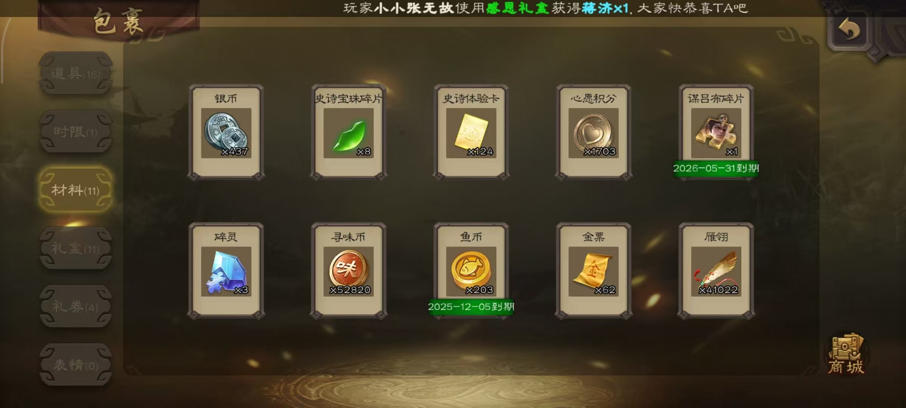
Task: Click the 2025-12-05到期 expiry label
Action: [x=471, y=307]
